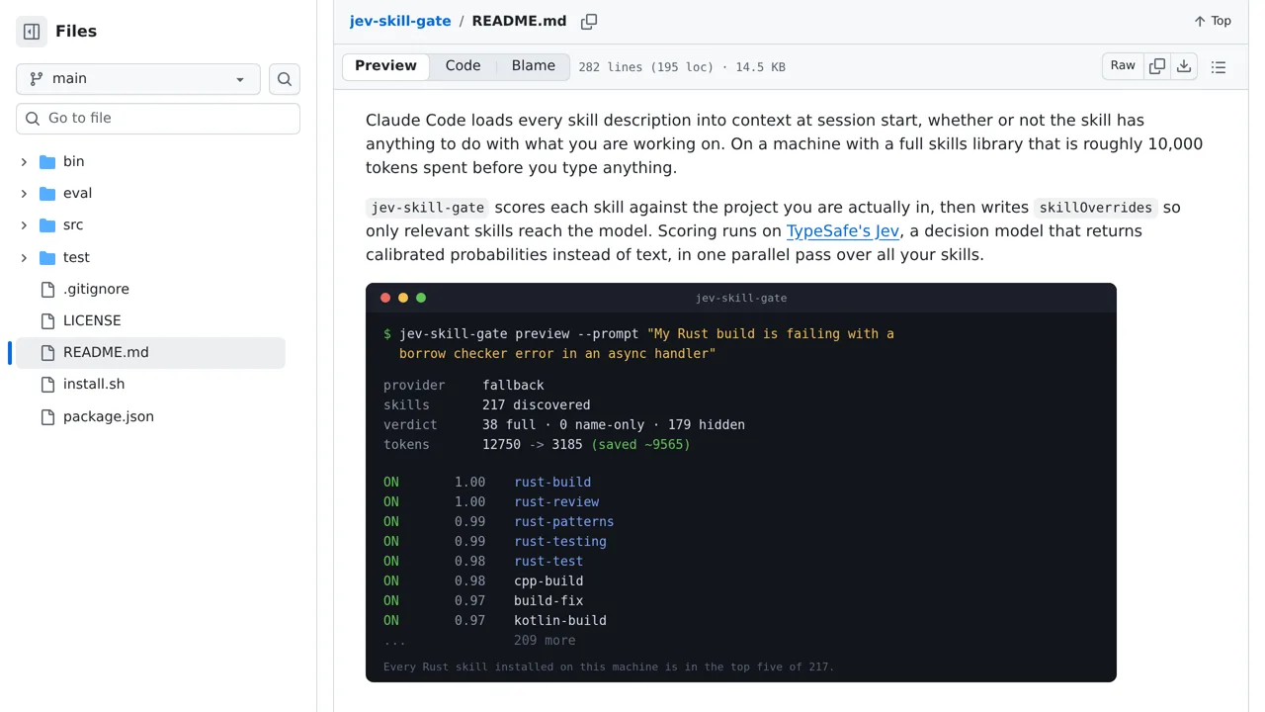Click the install.sh file icon

[47, 384]
